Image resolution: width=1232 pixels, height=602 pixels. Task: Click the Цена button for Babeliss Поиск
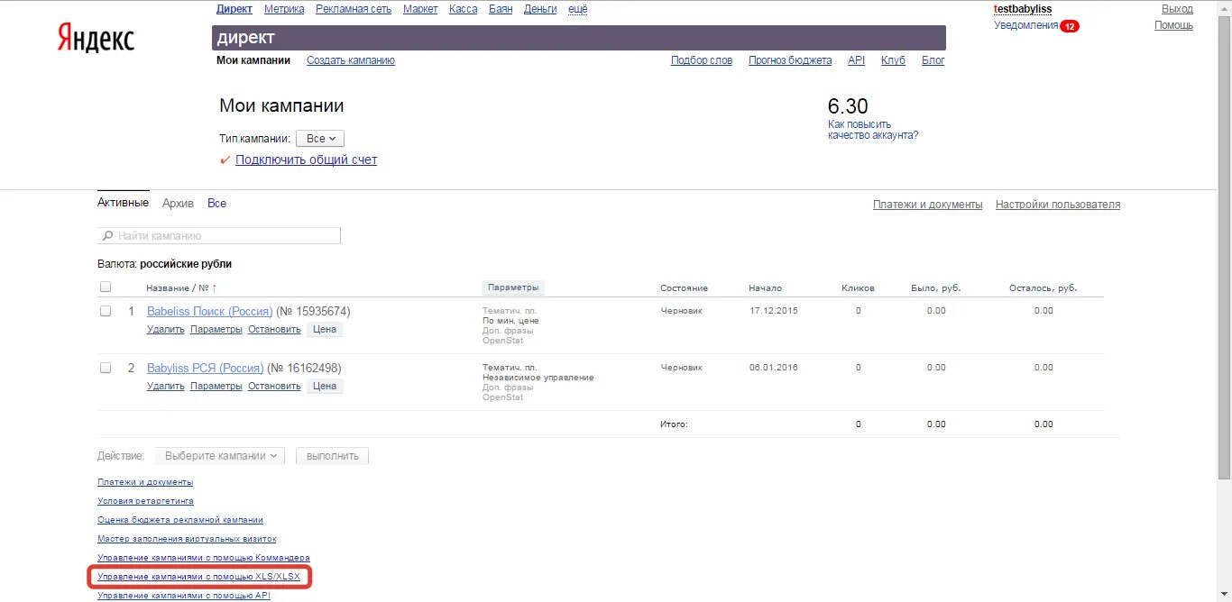click(325, 329)
